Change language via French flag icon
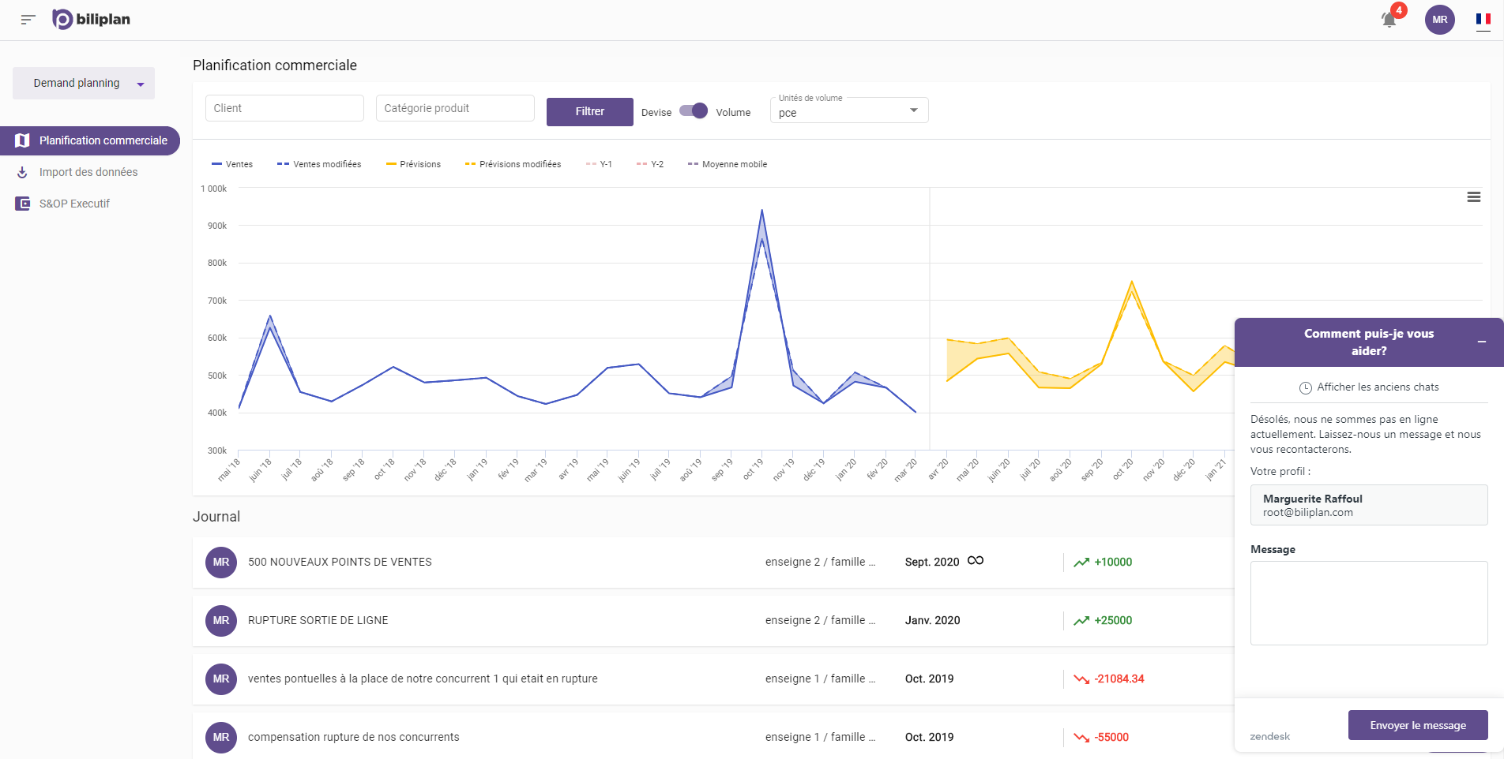The height and width of the screenshot is (759, 1504). [1483, 20]
